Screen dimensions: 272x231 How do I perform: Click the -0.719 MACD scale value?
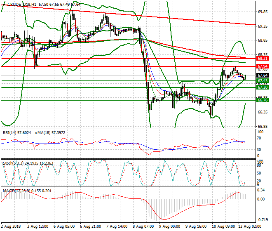pos(262,220)
